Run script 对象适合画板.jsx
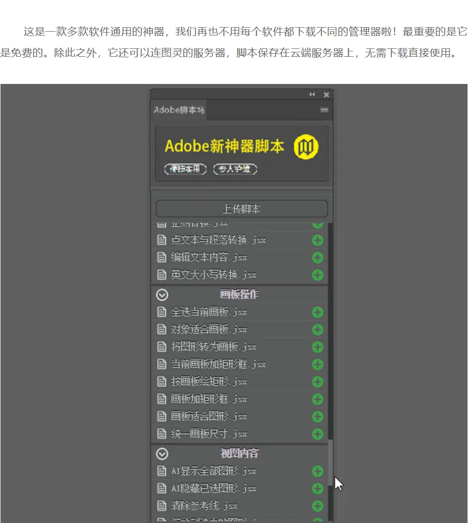468x523 pixels. [209, 329]
